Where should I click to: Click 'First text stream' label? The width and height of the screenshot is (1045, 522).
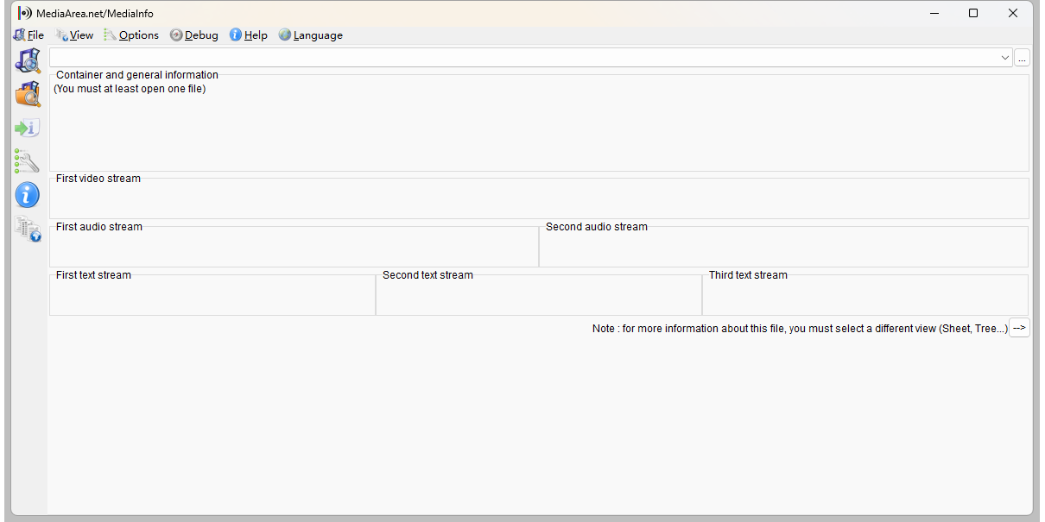coord(93,275)
